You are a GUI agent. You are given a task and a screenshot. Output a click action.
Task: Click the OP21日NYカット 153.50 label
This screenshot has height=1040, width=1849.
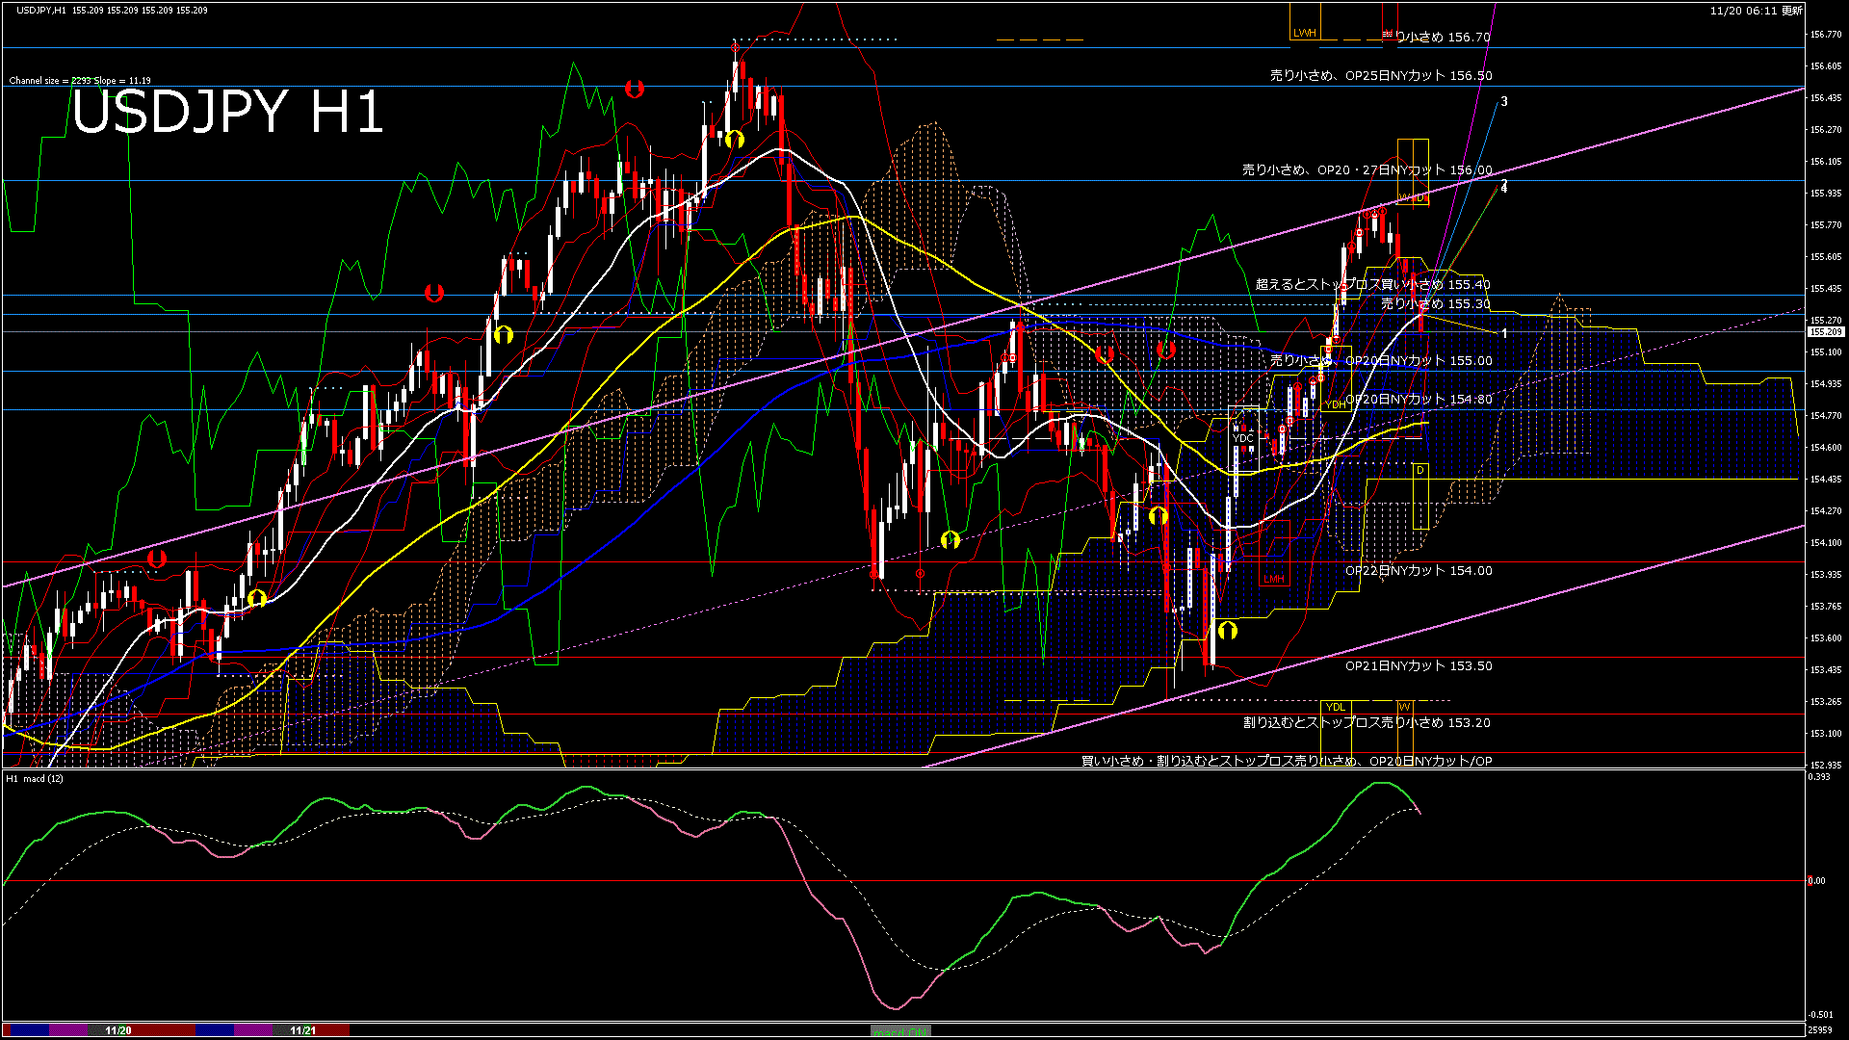1418,665
